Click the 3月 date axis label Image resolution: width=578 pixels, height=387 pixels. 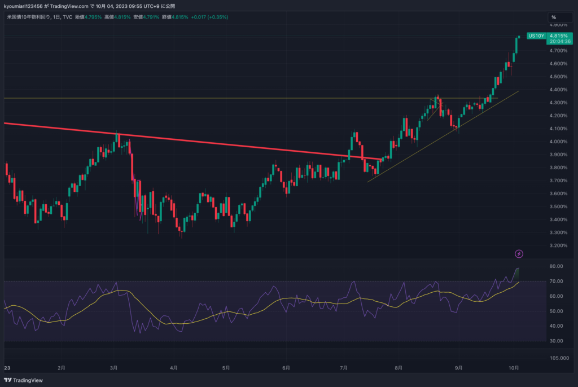(113, 368)
